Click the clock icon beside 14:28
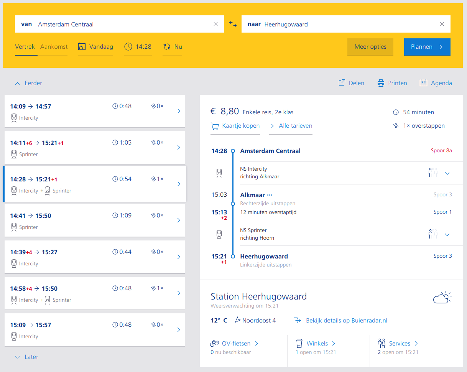467x372 pixels. tap(128, 46)
